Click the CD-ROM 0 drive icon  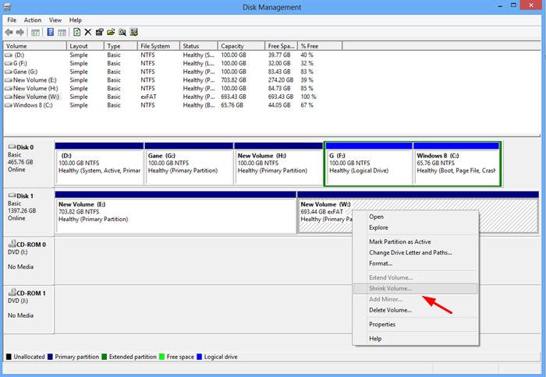(x=12, y=244)
